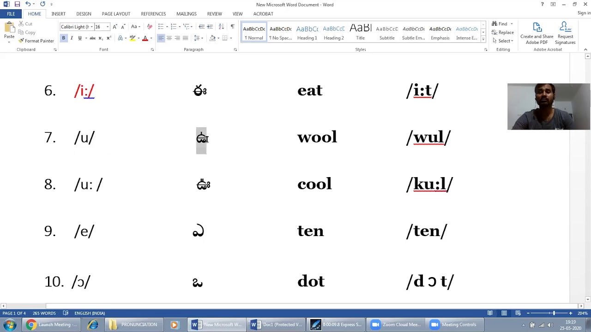Toggle Superscript formatting
This screenshot has height=332, width=591.
tap(109, 38)
